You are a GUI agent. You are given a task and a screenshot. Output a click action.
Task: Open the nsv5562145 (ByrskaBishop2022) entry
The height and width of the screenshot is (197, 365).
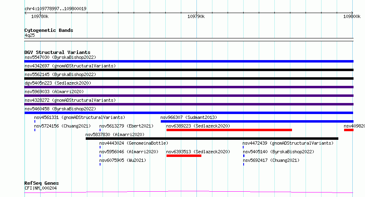point(60,74)
